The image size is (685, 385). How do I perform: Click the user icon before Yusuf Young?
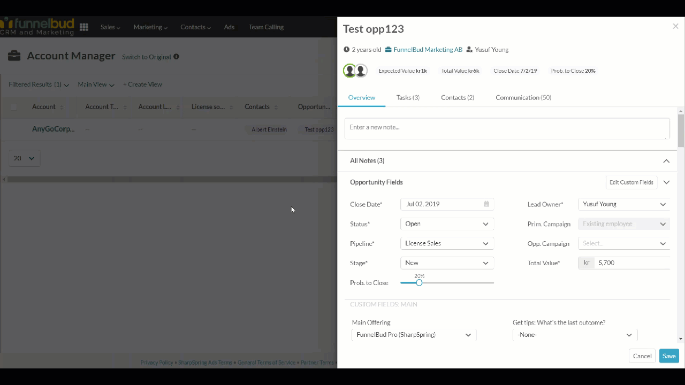coord(469,50)
